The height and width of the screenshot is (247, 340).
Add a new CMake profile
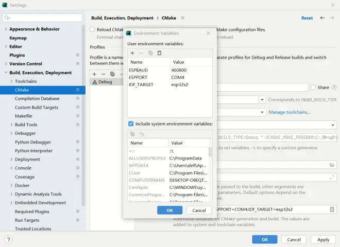(94, 74)
